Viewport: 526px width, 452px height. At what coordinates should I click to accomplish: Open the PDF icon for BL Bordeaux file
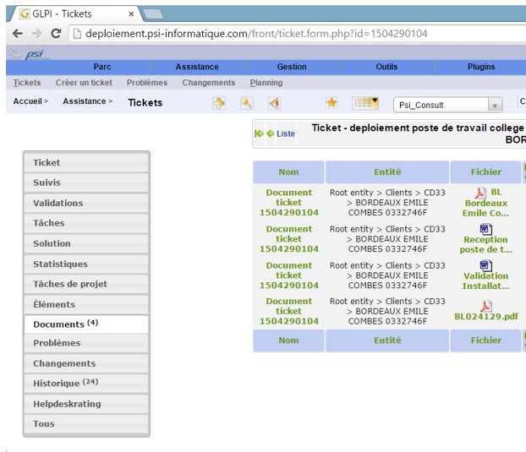click(x=479, y=193)
